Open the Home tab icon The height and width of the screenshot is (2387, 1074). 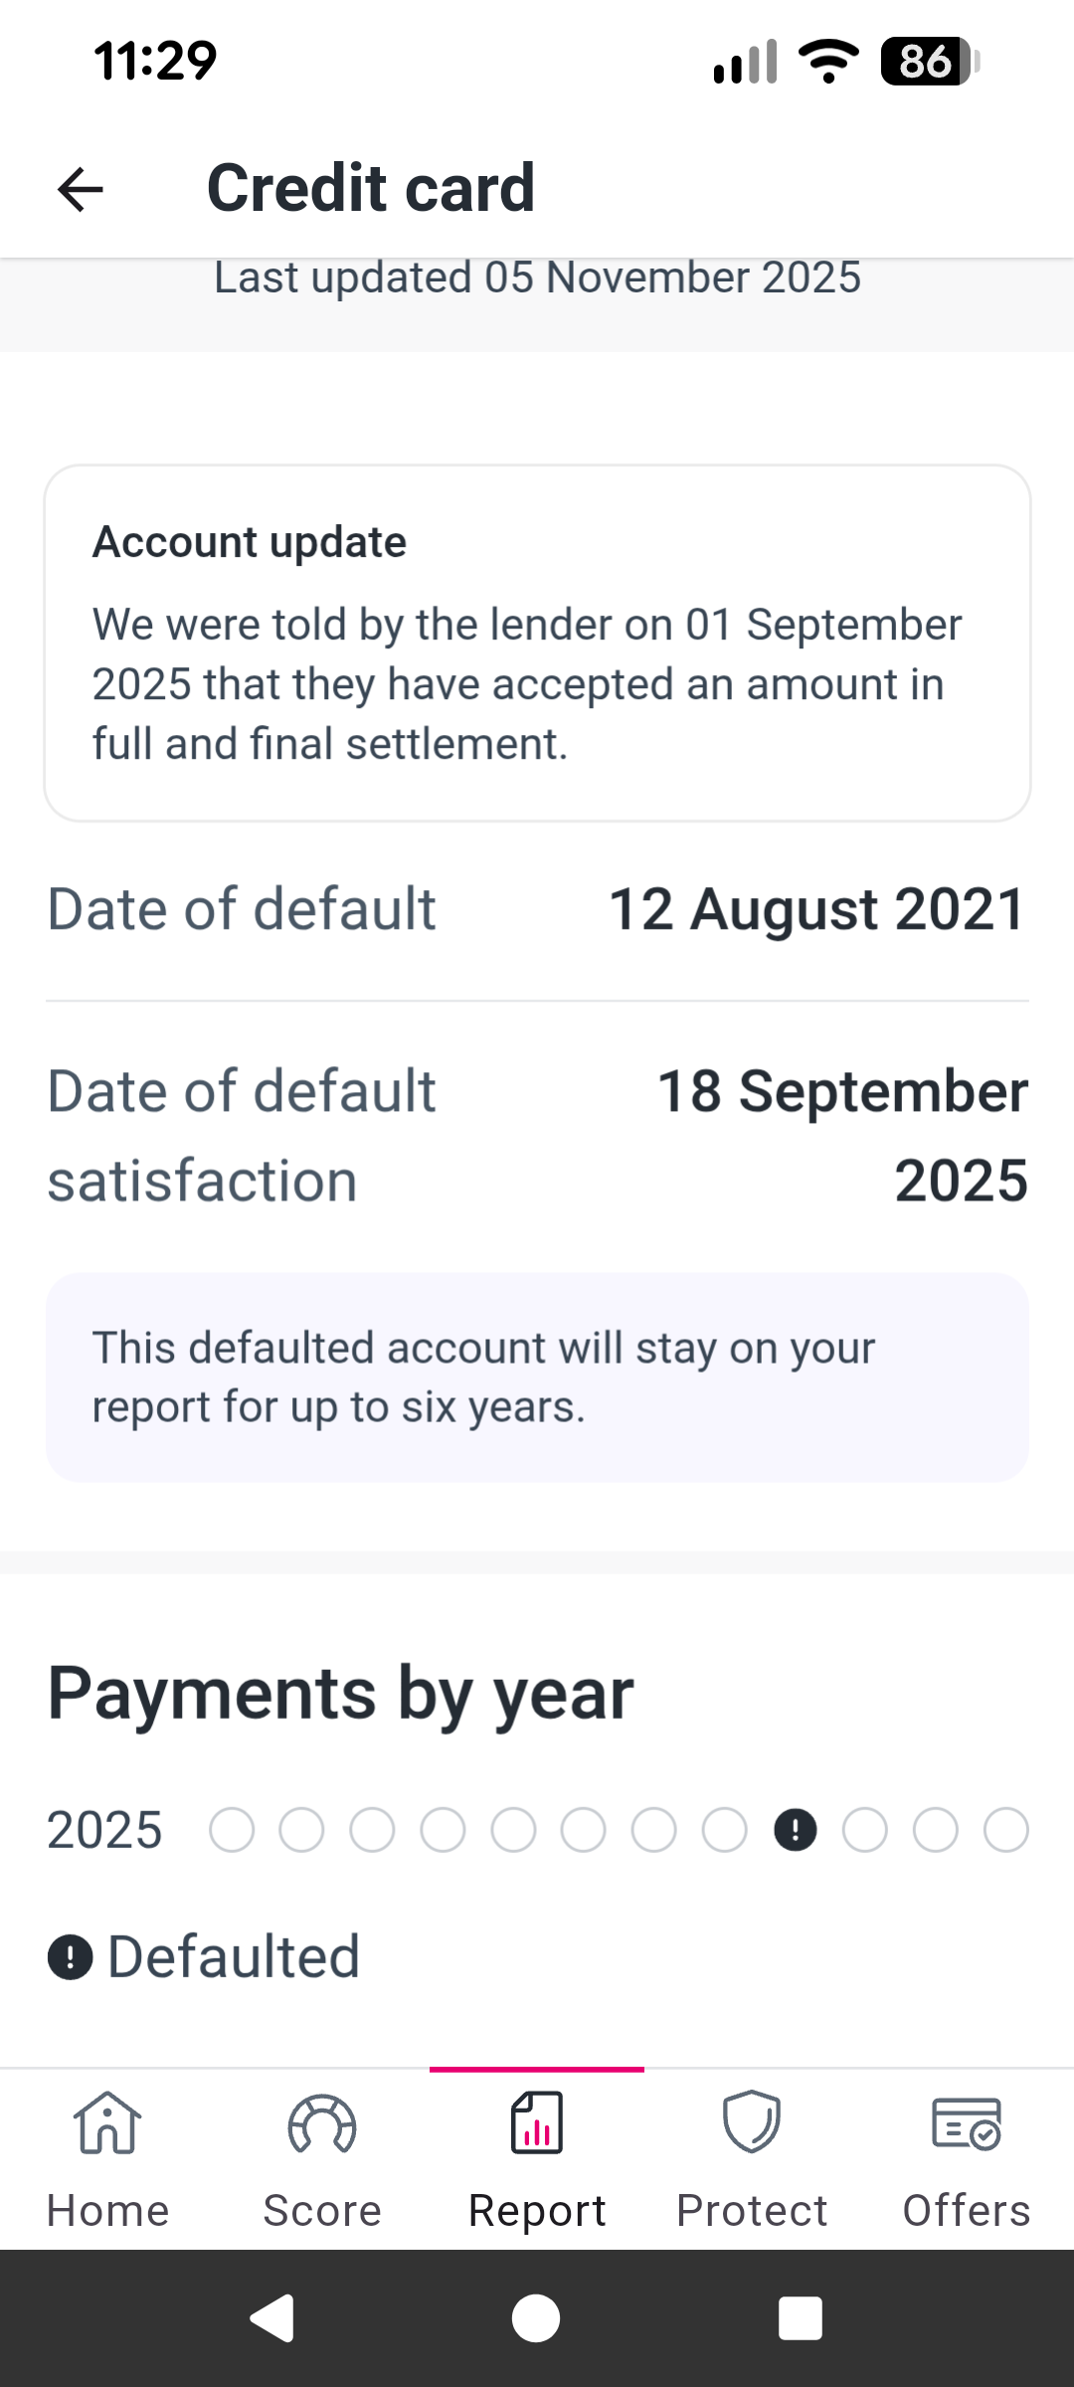[x=107, y=2123]
